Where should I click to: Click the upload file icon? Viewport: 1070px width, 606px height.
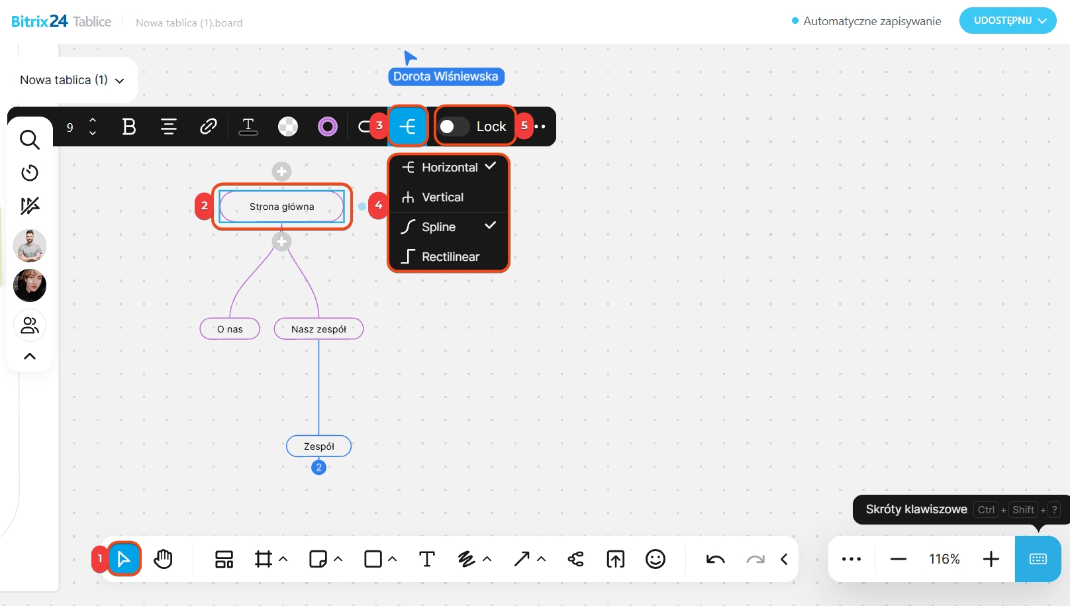(x=615, y=559)
